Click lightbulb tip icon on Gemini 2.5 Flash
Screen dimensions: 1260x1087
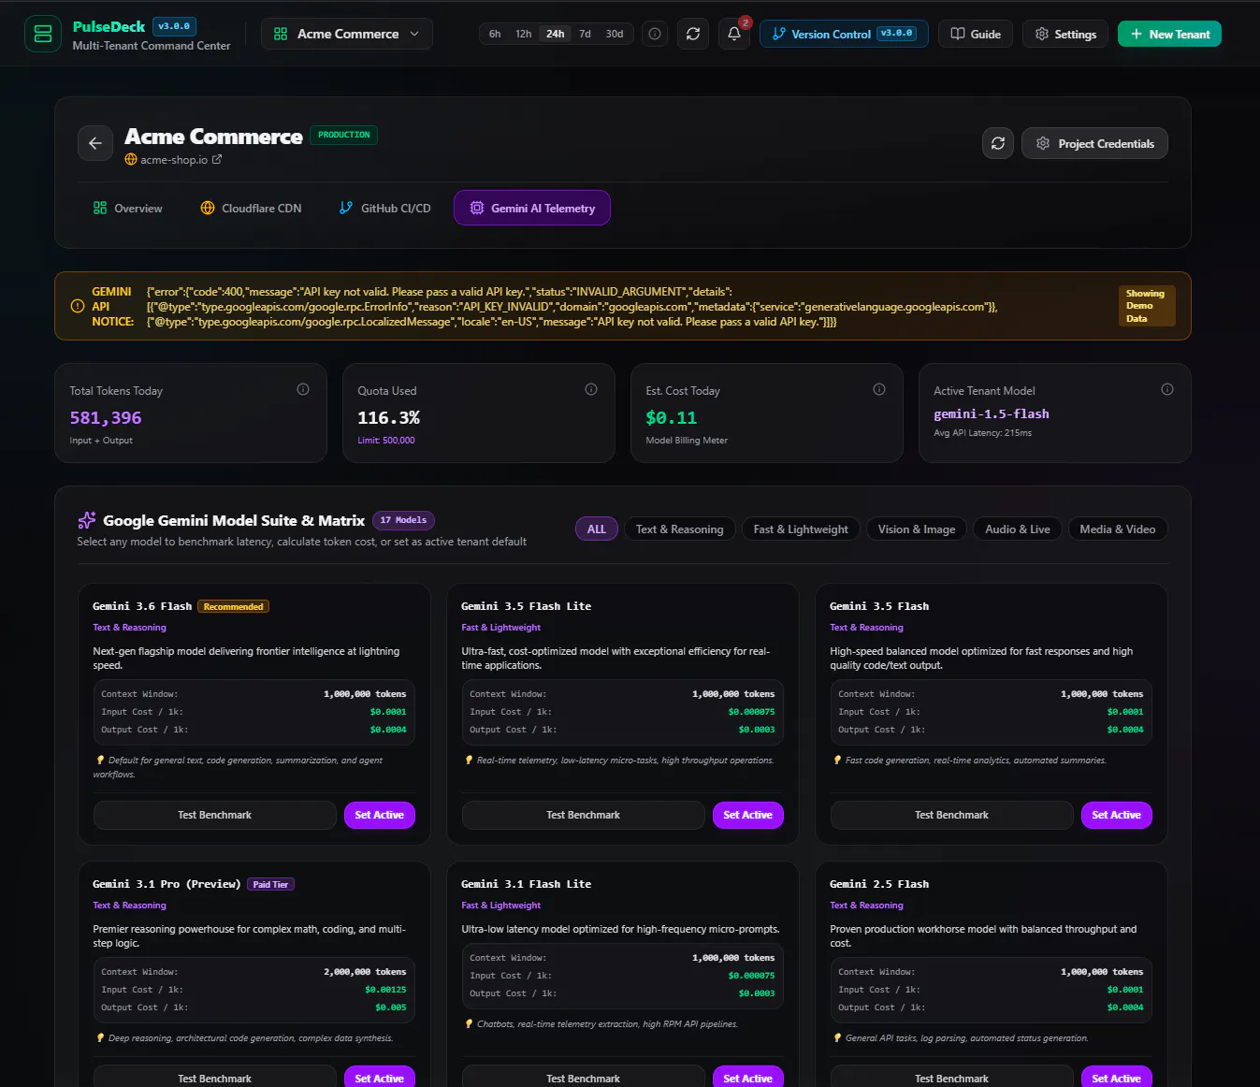click(837, 1038)
